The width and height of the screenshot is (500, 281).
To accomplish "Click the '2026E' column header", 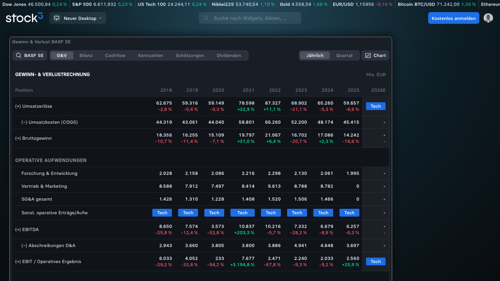I will [379, 90].
